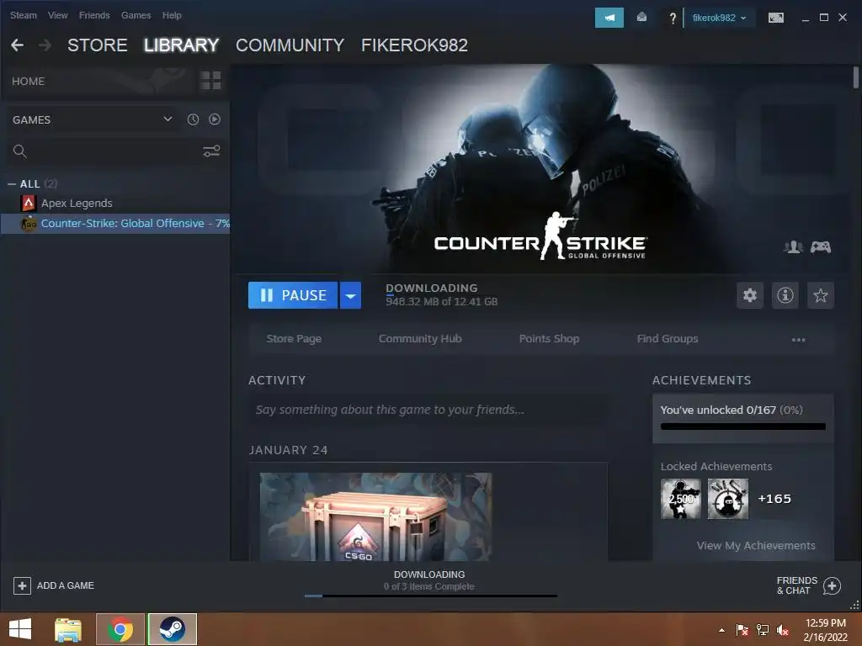Click the 2,500 locked achievement icon

click(681, 499)
